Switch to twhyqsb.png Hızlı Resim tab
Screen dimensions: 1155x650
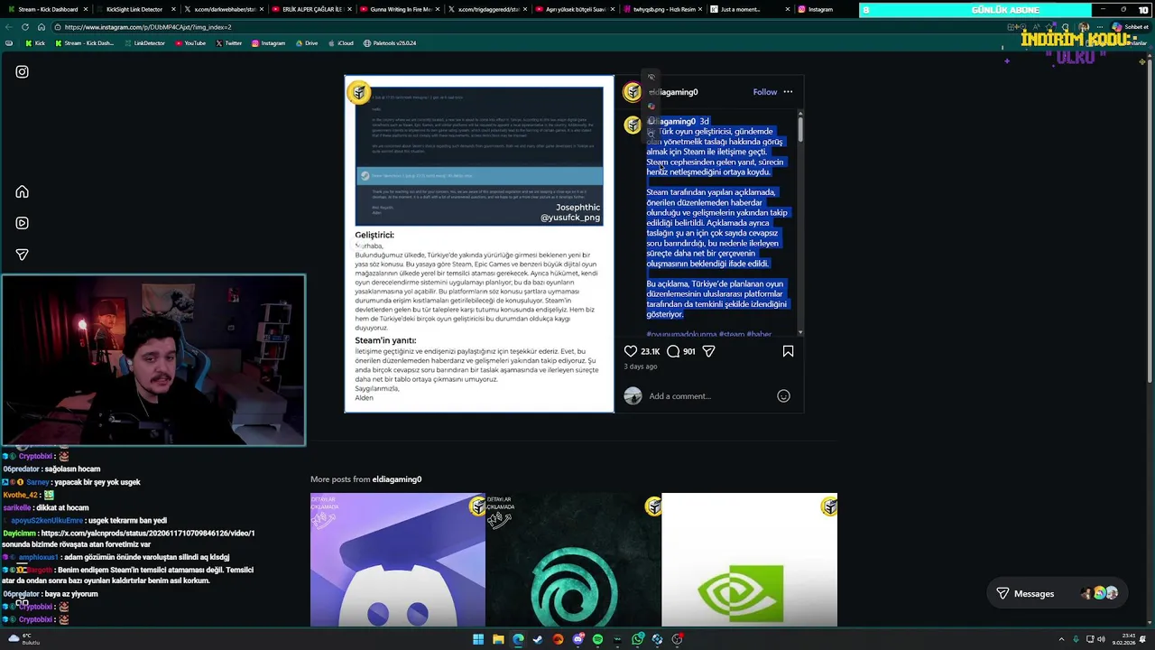coord(661,9)
